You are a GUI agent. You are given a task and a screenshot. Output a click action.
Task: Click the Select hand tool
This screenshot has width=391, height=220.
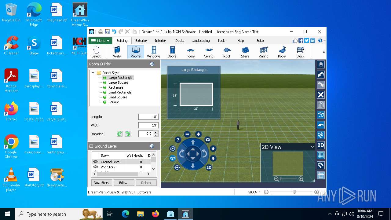point(96,52)
